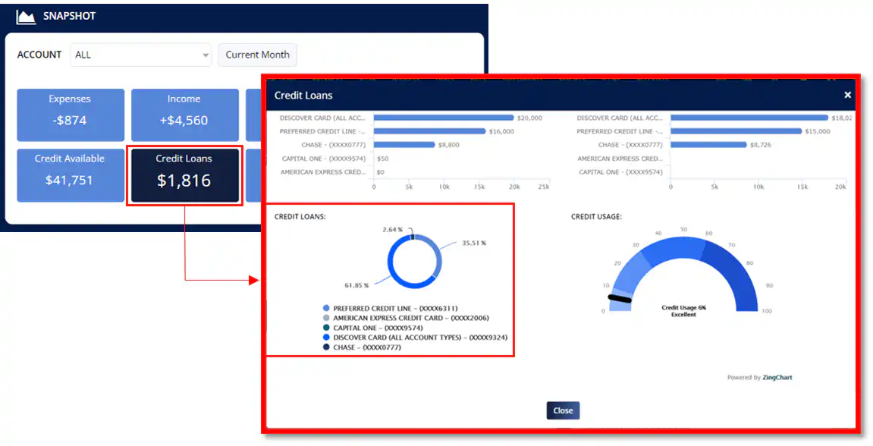Select the Income tile showing +$4,560

click(184, 115)
